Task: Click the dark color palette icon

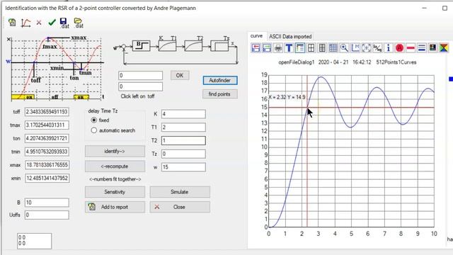Action: [x=432, y=47]
